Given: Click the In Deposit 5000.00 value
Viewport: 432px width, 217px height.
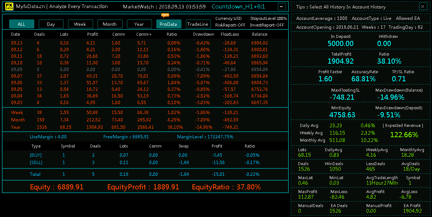Looking at the screenshot, I should [x=340, y=43].
